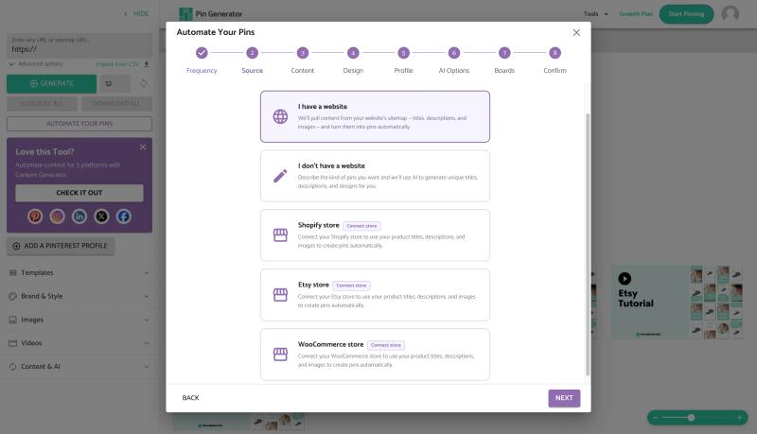Click the Etsy storefront icon
Viewport: 757px width, 434px height.
(280, 295)
